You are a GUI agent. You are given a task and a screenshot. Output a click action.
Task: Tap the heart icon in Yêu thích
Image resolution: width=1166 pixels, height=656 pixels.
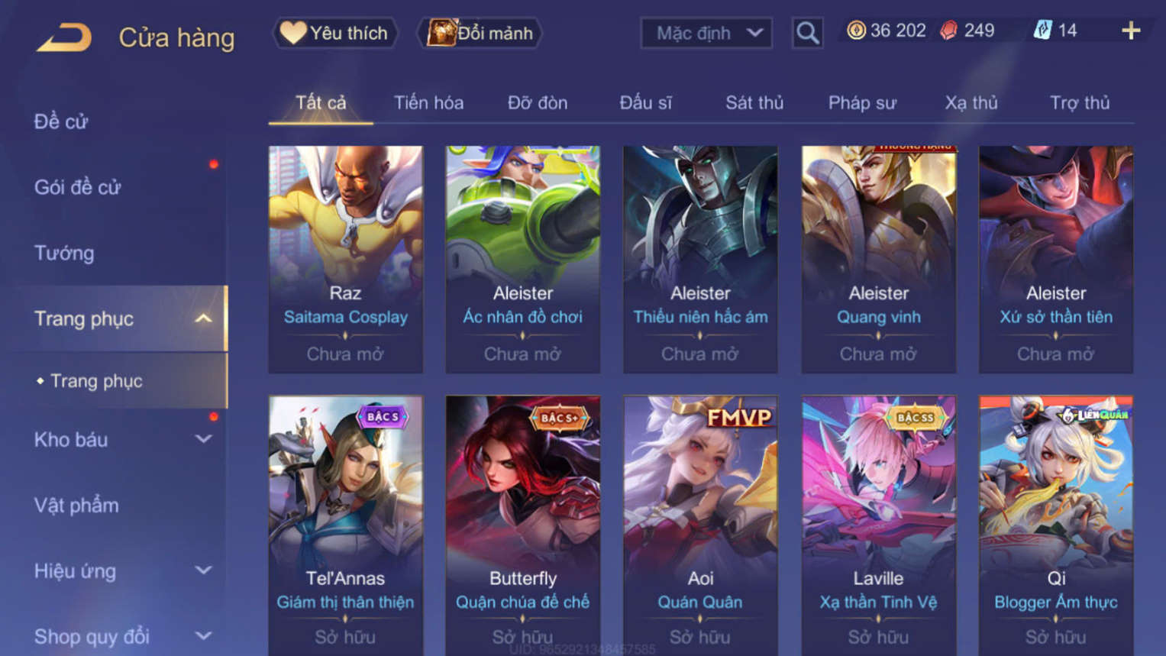pos(292,33)
